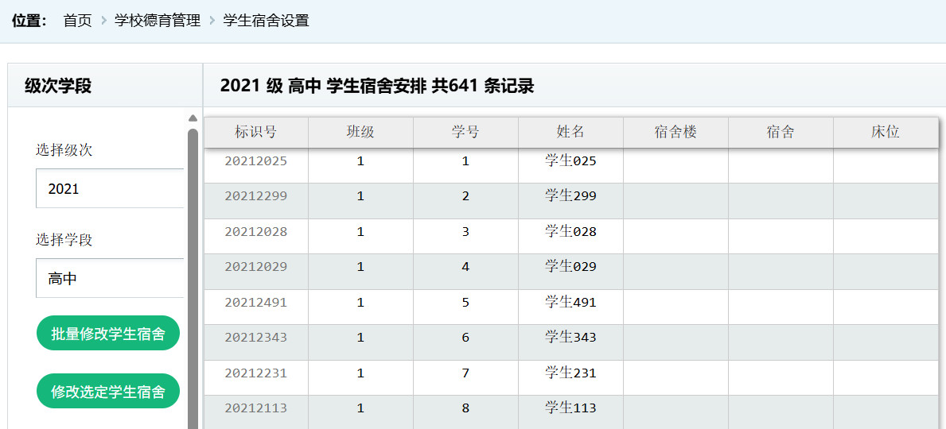Open the 选择学段 dropdown showing 高中

tap(110, 279)
